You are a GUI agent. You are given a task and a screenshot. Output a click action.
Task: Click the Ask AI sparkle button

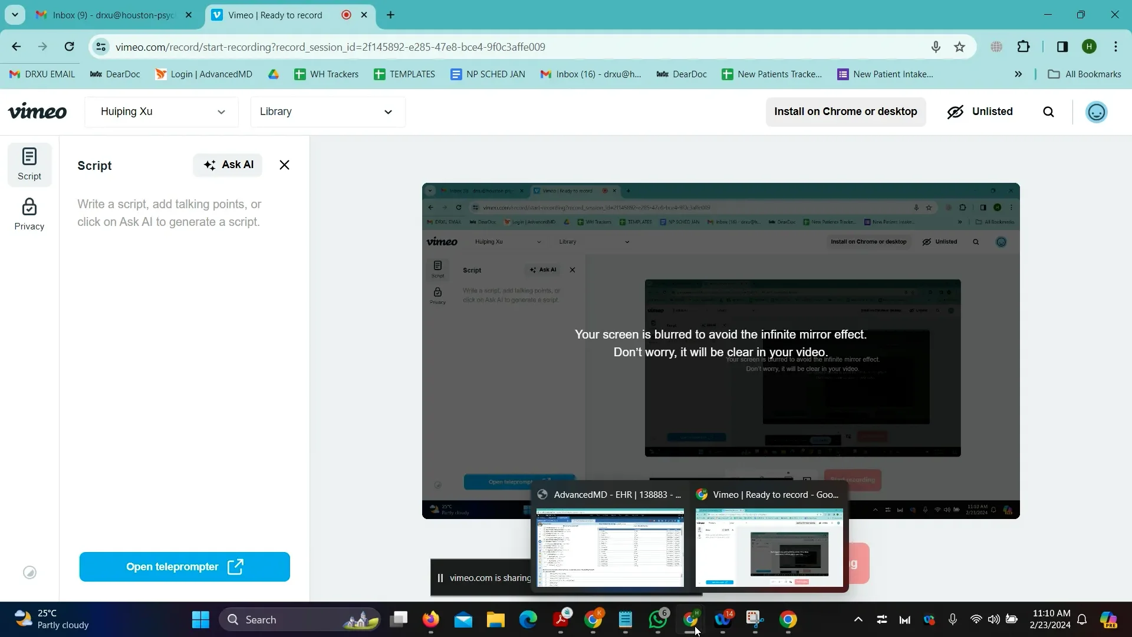pos(228,165)
